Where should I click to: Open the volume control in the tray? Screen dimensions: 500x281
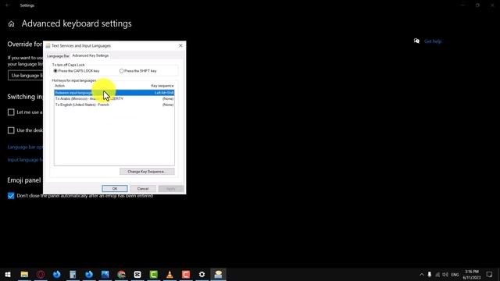[445, 275]
